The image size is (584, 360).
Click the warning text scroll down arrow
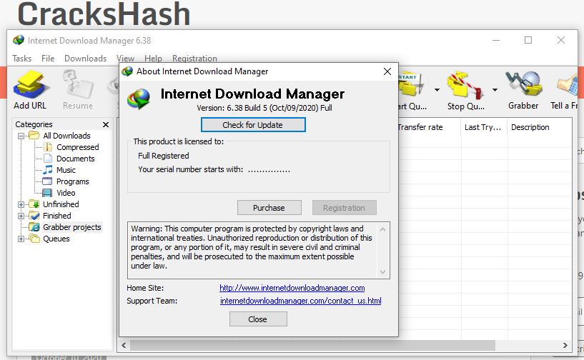pos(383,272)
